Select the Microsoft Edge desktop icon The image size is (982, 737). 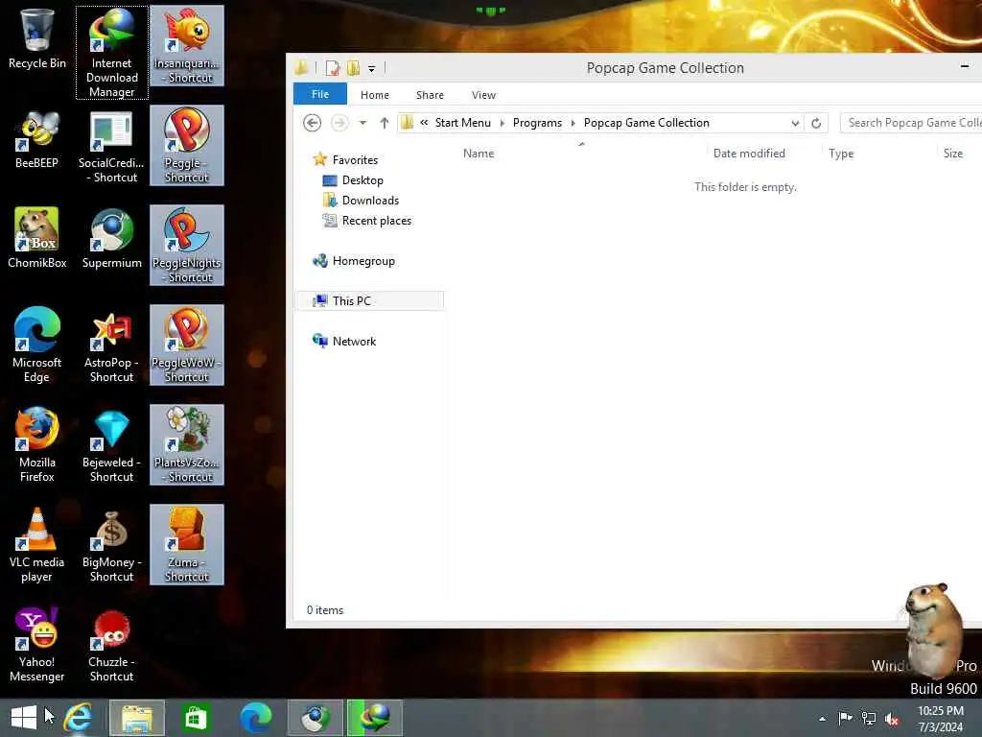click(37, 345)
